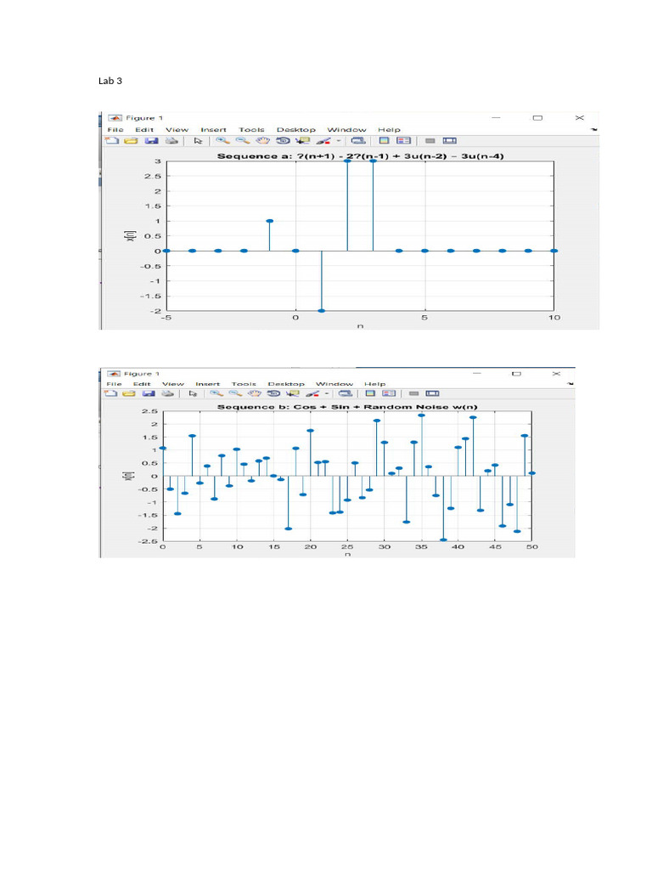
Task: Open File menu in Sequence a figure
Action: (115, 130)
